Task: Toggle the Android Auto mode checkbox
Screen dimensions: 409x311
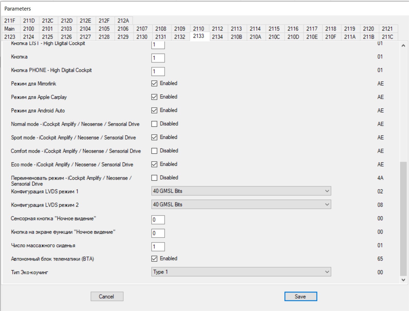Action: tap(154, 110)
